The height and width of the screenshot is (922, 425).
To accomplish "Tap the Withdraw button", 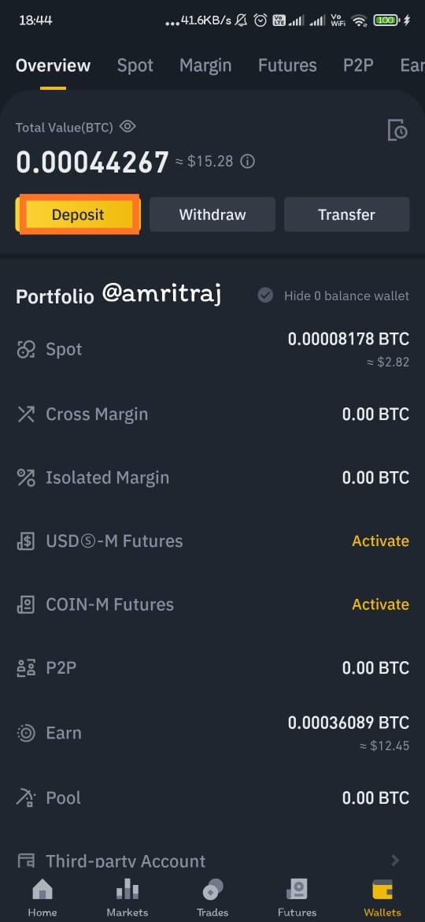I will 213,214.
